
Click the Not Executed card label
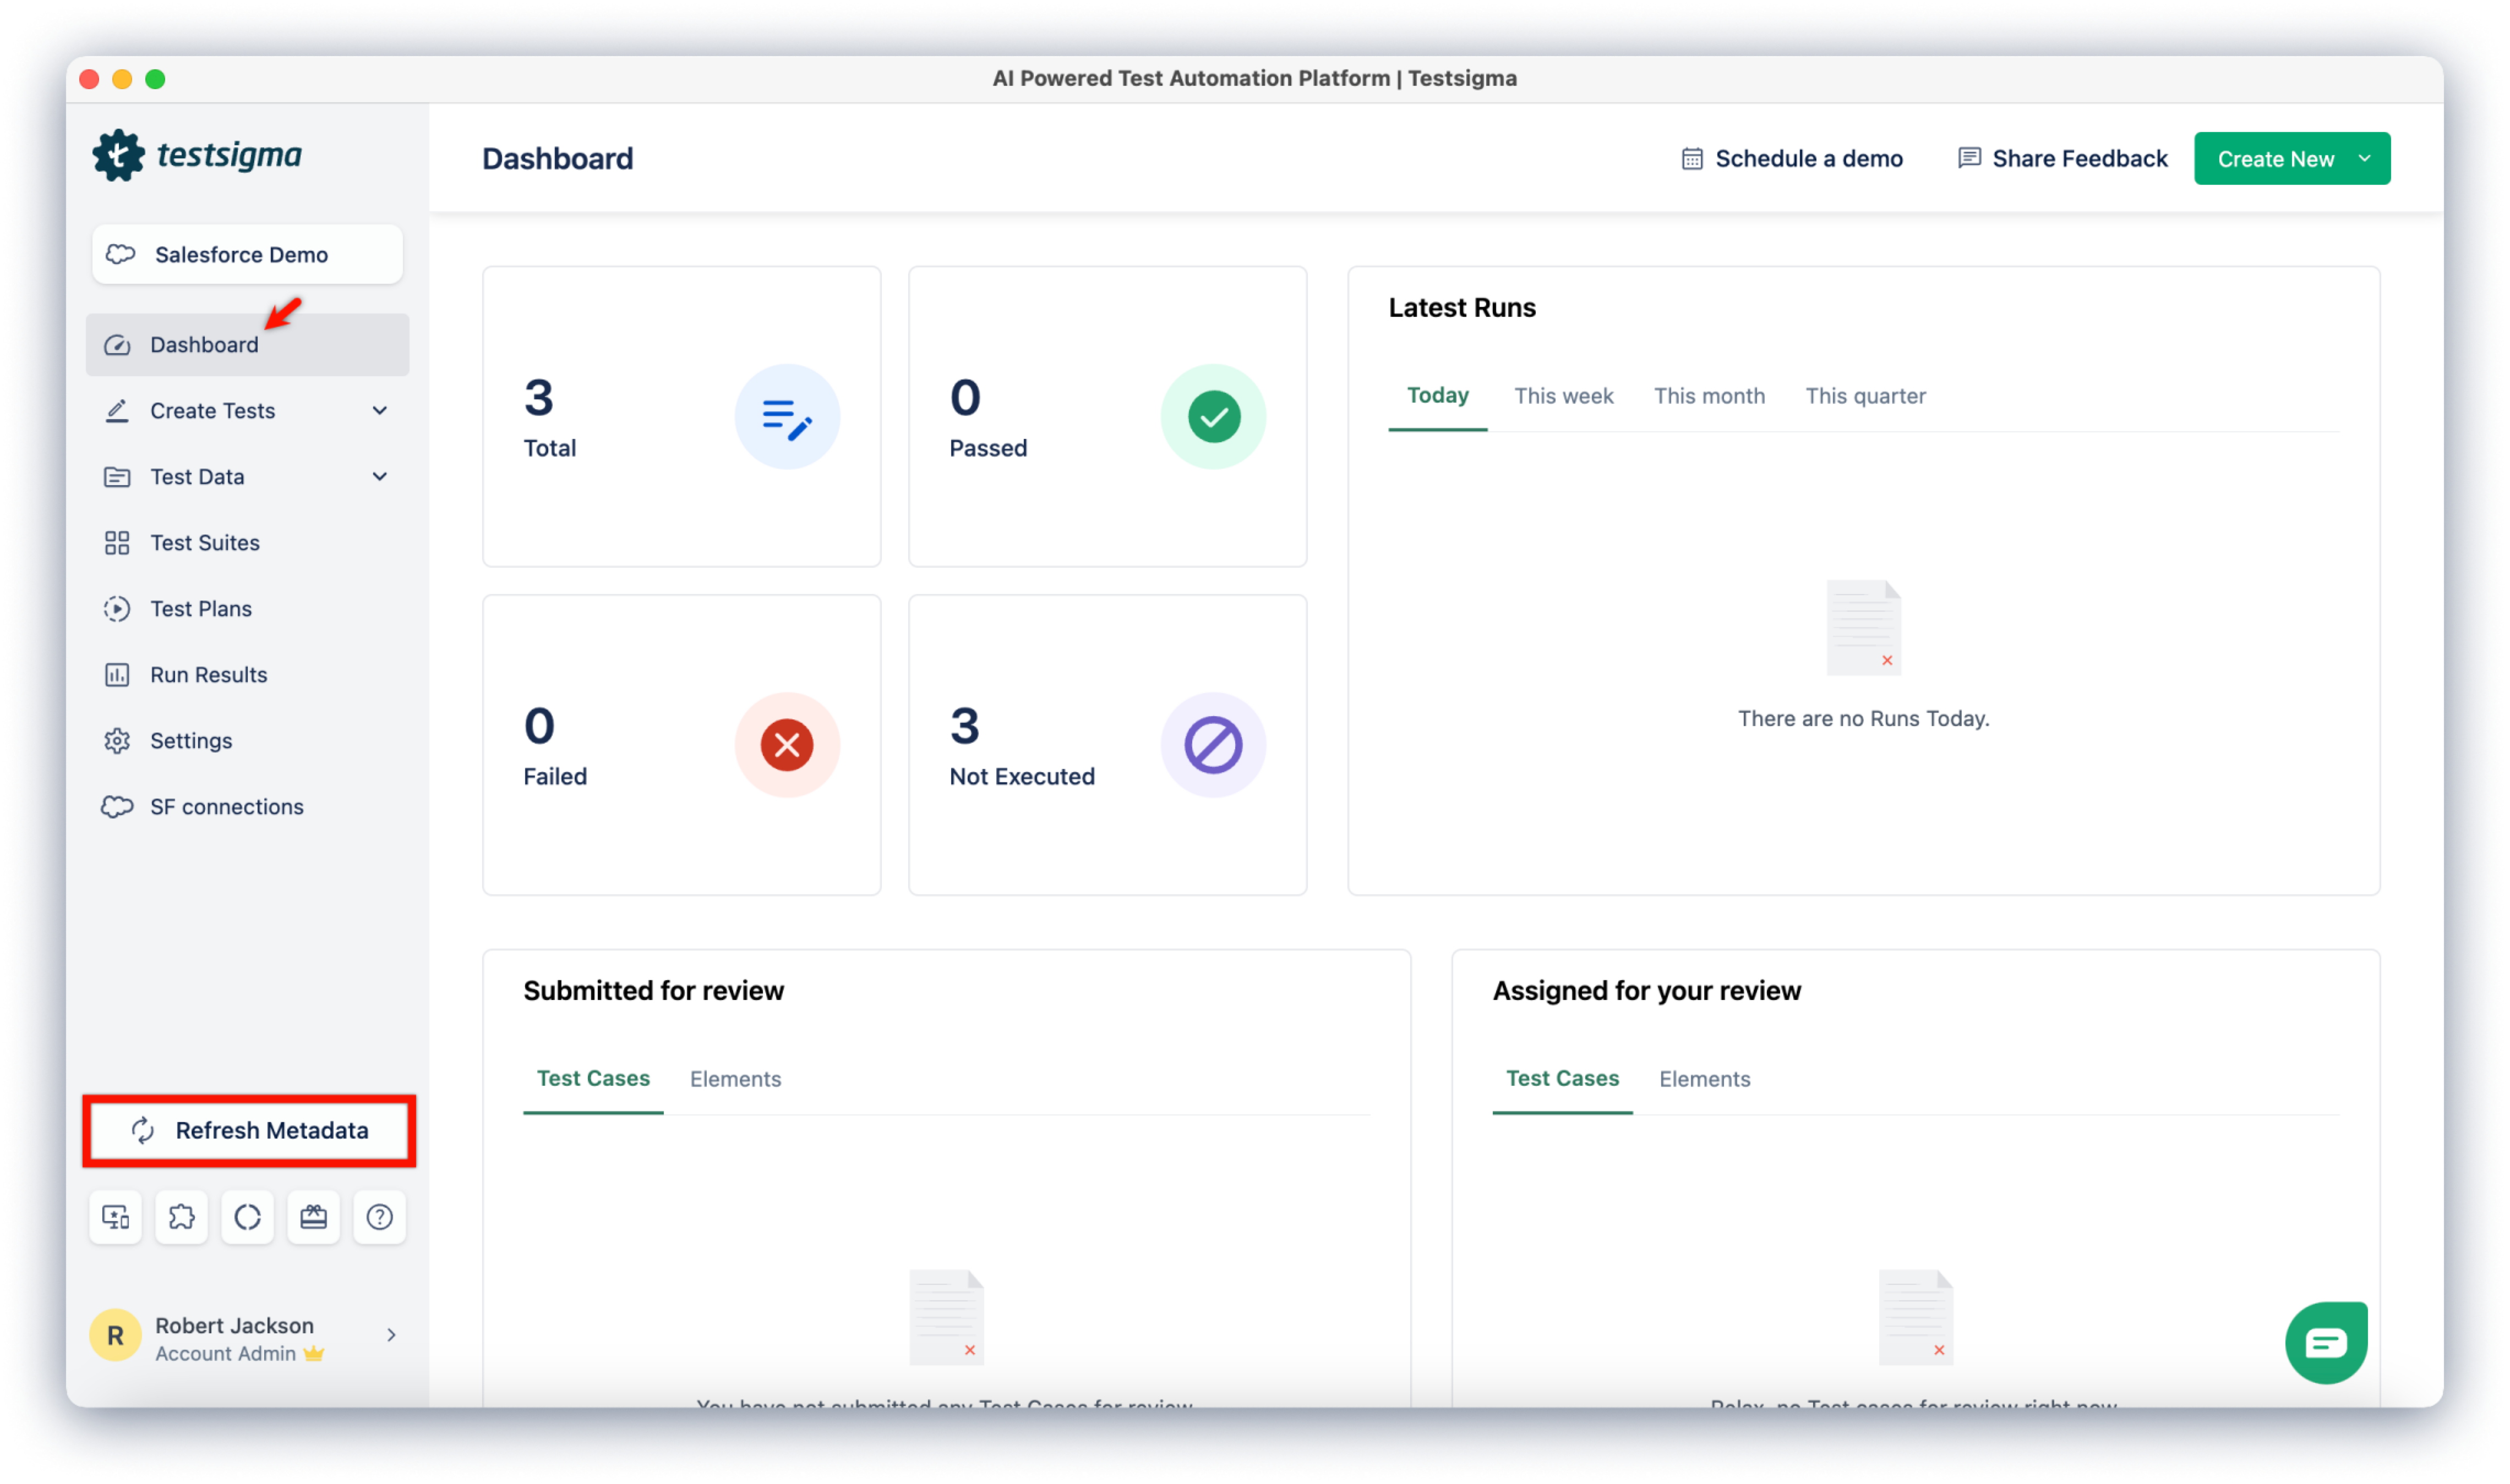tap(1022, 777)
